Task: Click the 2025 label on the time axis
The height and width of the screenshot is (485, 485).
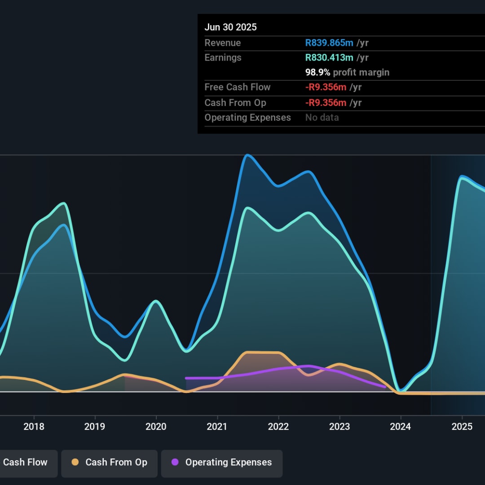Action: [462, 427]
